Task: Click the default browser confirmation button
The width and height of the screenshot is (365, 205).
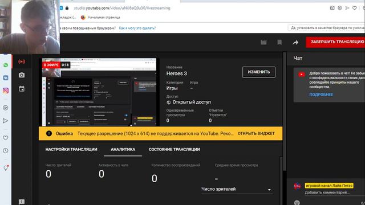Action: click(326, 28)
